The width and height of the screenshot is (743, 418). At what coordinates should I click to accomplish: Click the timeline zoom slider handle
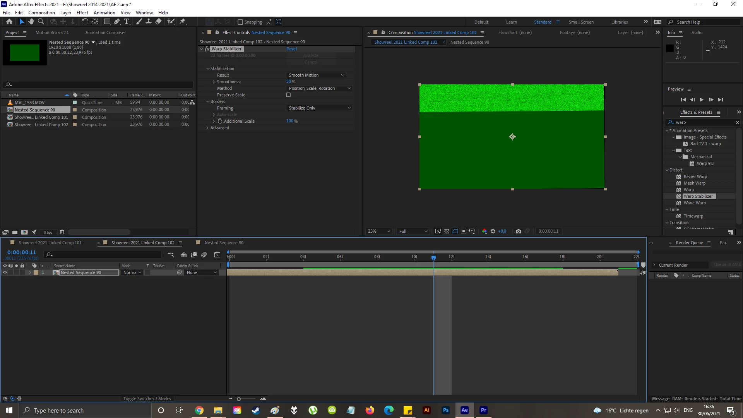239,399
